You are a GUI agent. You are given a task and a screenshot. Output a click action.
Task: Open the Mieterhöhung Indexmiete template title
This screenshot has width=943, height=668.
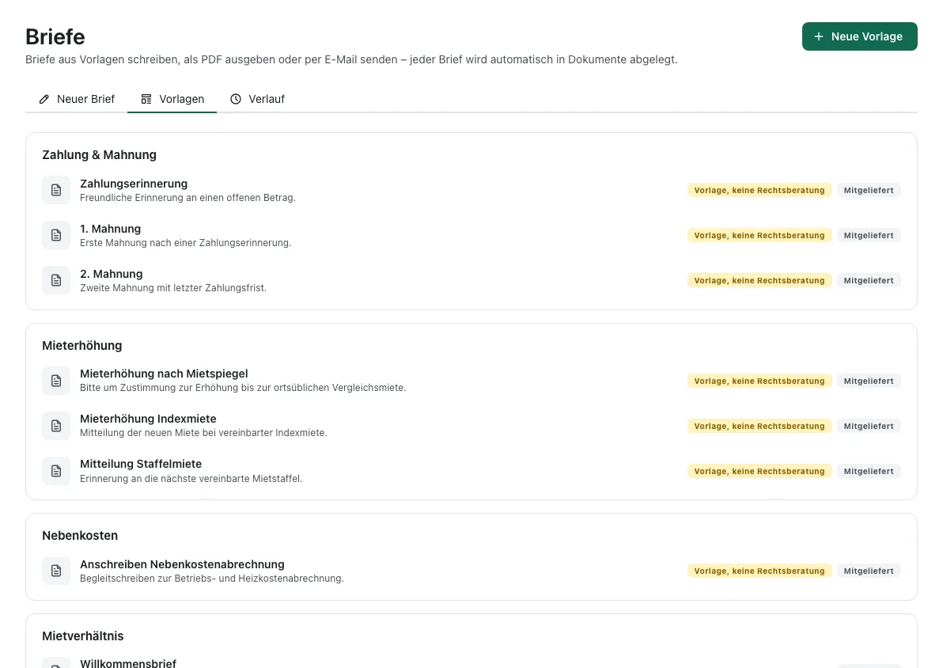[148, 419]
